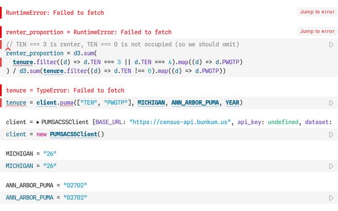The width and height of the screenshot is (338, 211).
Task: Expand the PUMSACS5Client object inspector triangle
Action: tap(38, 122)
